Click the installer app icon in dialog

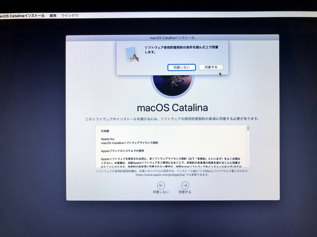point(132,54)
